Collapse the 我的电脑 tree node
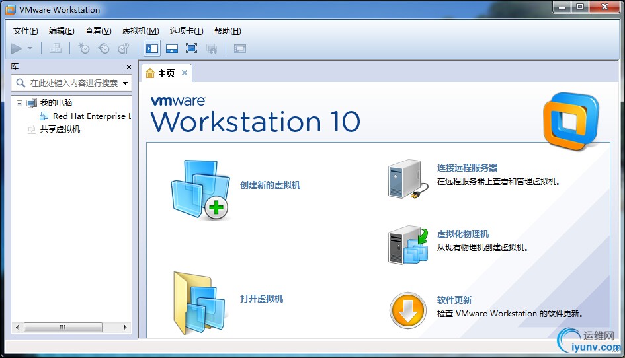 (19, 103)
